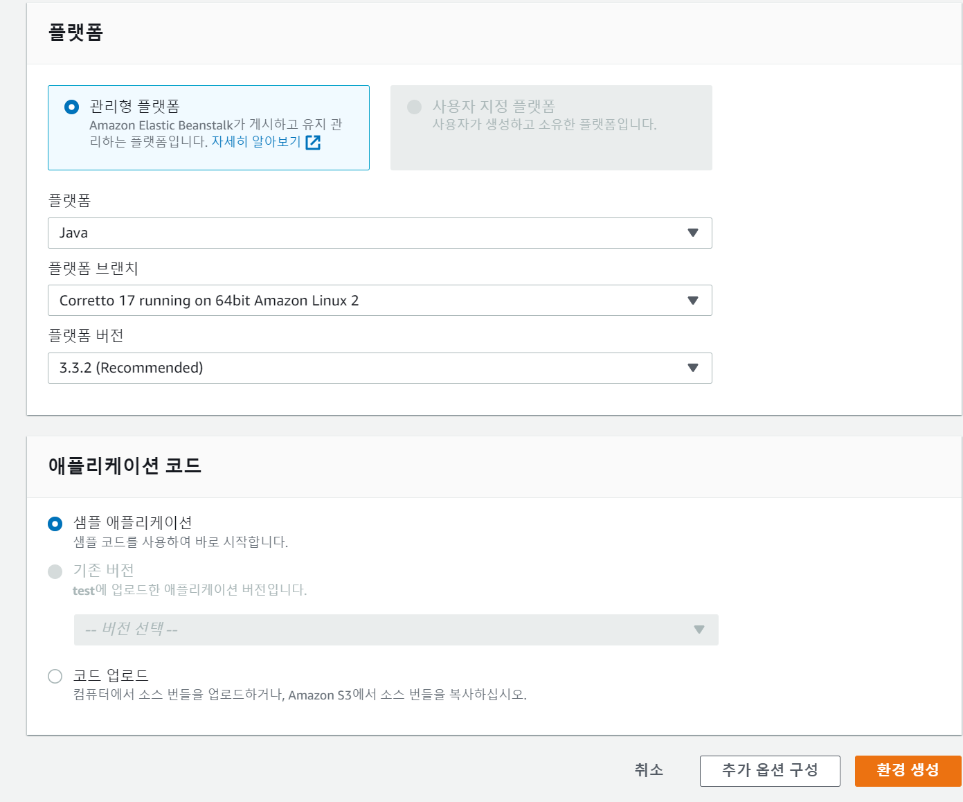Select the 코드 업로드 radio button
This screenshot has height=802, width=963.
(55, 676)
